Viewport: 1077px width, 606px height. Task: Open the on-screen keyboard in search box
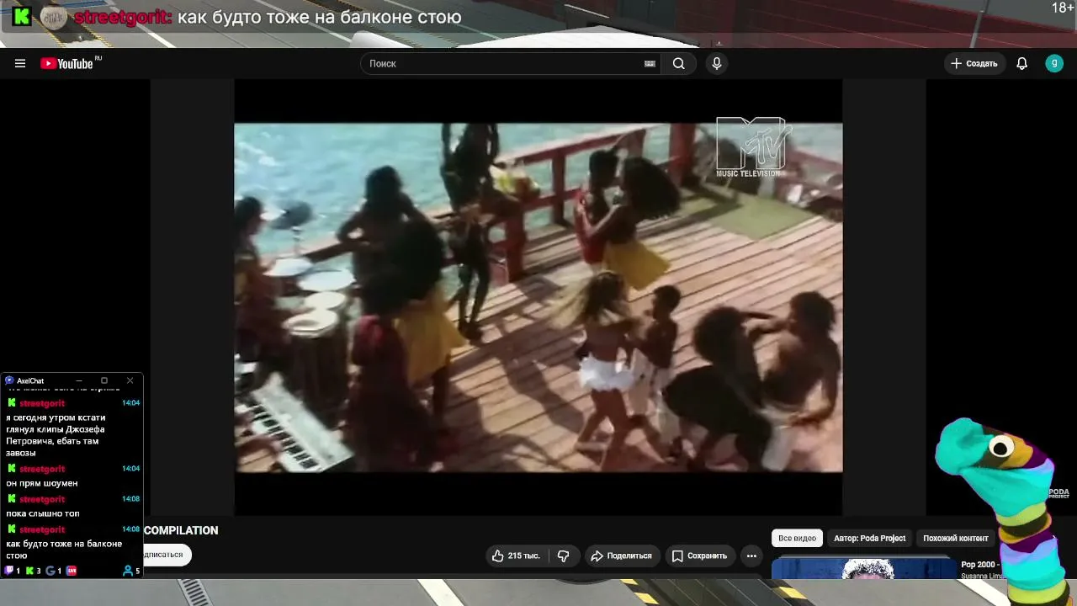(x=650, y=63)
